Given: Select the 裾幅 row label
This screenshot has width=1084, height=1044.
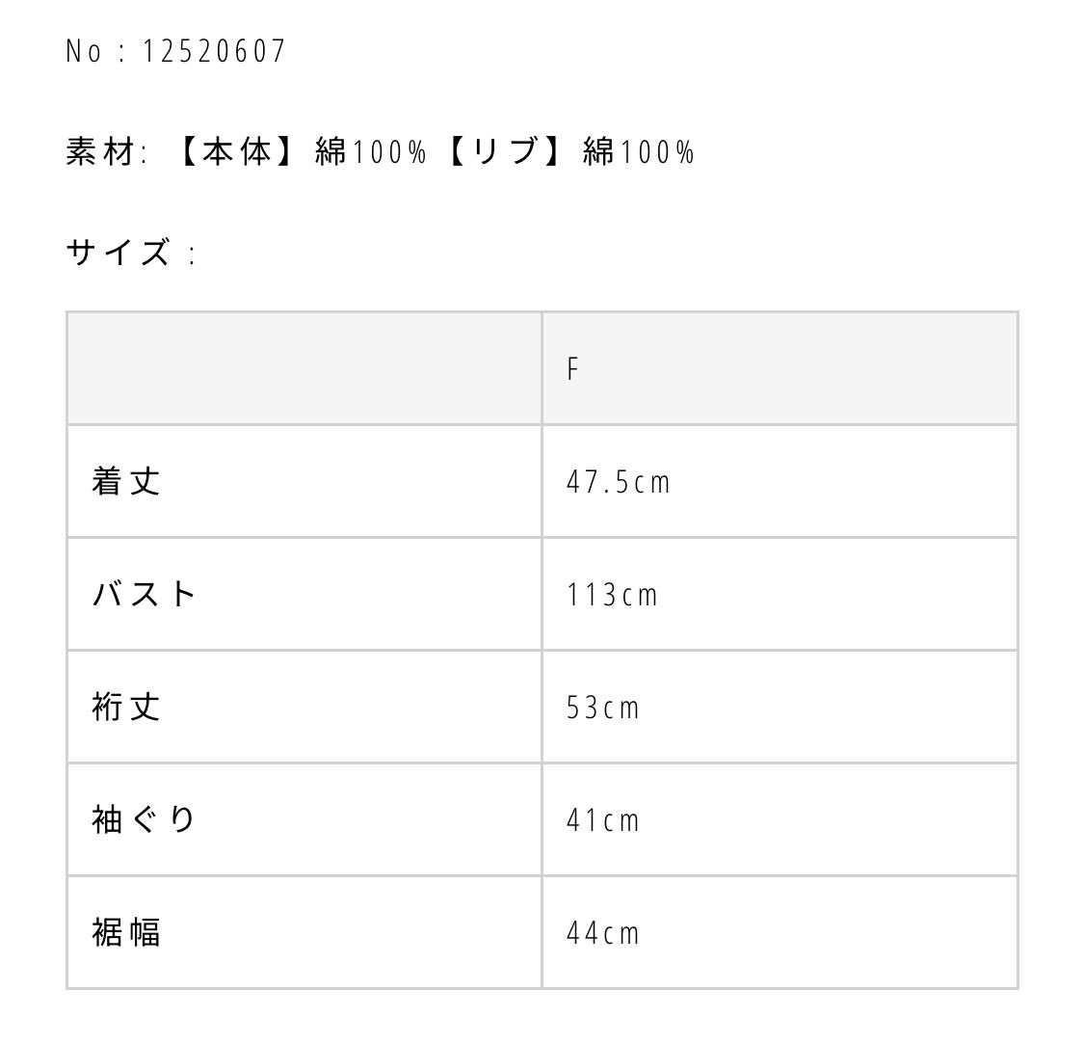Looking at the screenshot, I should 126,932.
